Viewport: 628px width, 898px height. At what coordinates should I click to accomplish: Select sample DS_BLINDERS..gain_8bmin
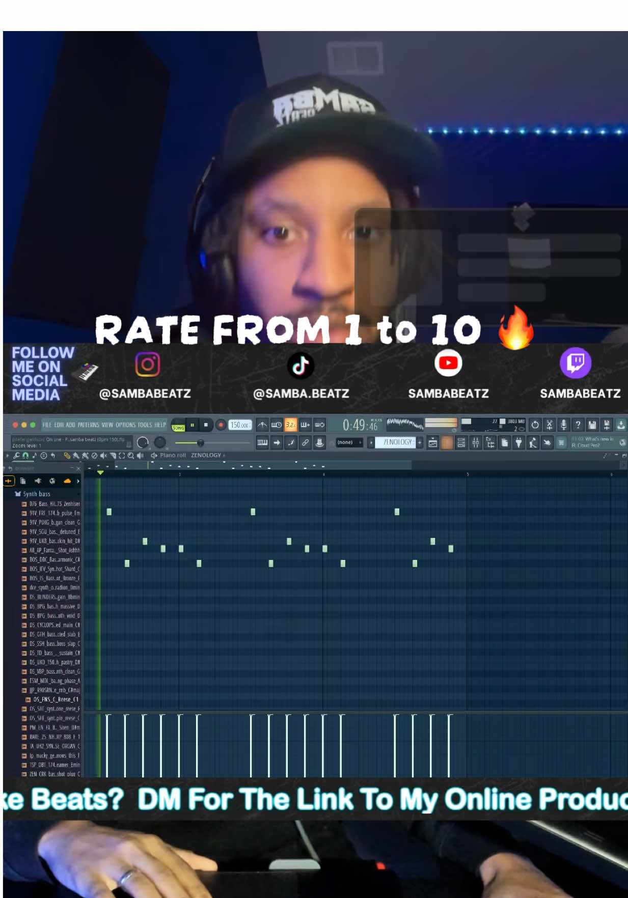click(51, 597)
